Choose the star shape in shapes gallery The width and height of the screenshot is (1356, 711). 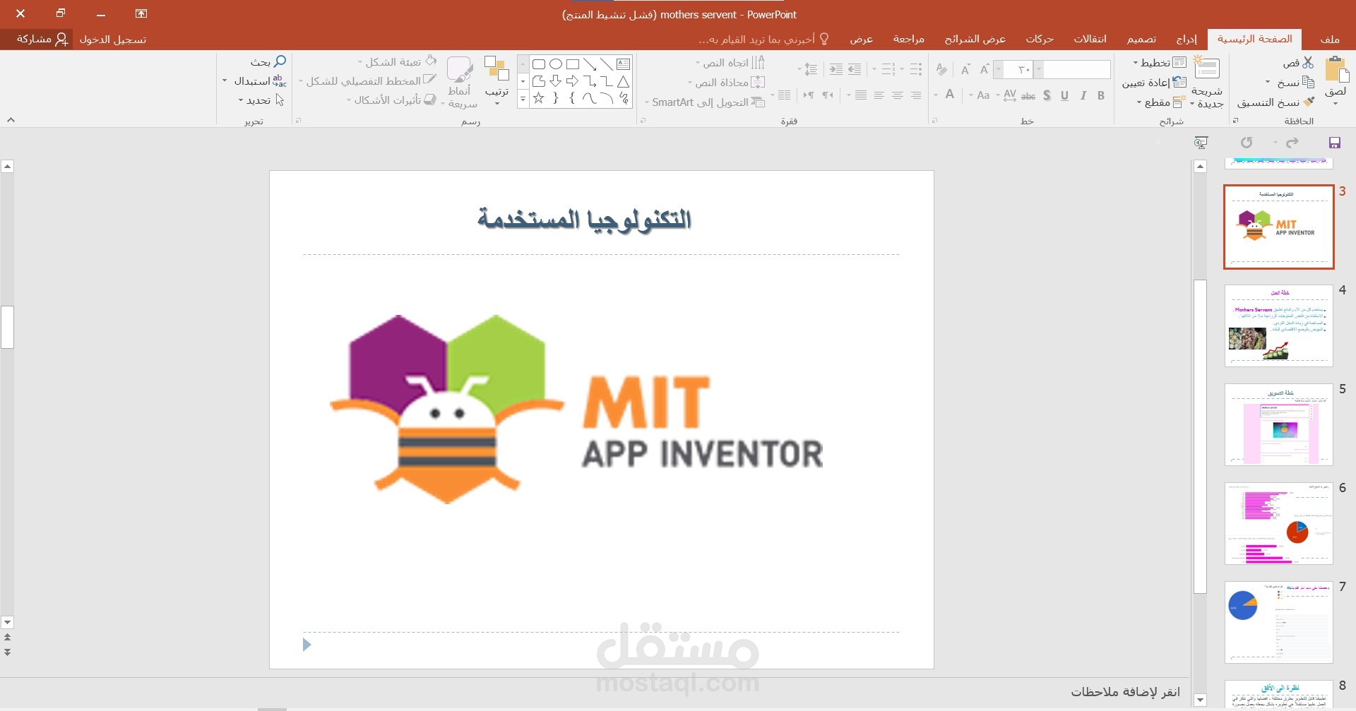(x=539, y=98)
